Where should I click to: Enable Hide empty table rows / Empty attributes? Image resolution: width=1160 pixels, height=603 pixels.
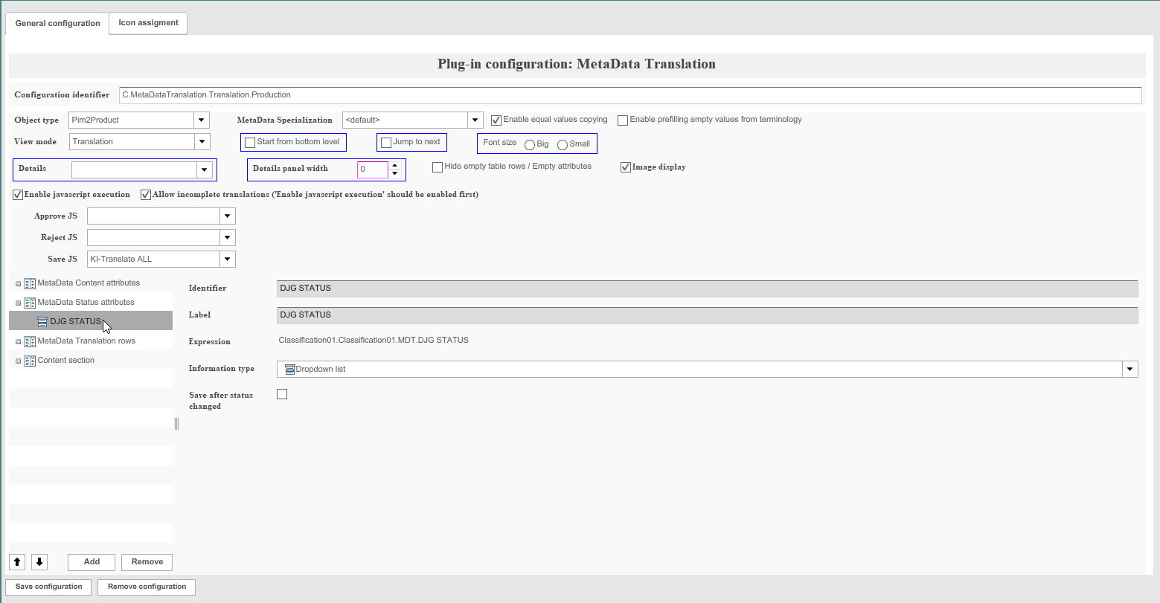pos(438,166)
